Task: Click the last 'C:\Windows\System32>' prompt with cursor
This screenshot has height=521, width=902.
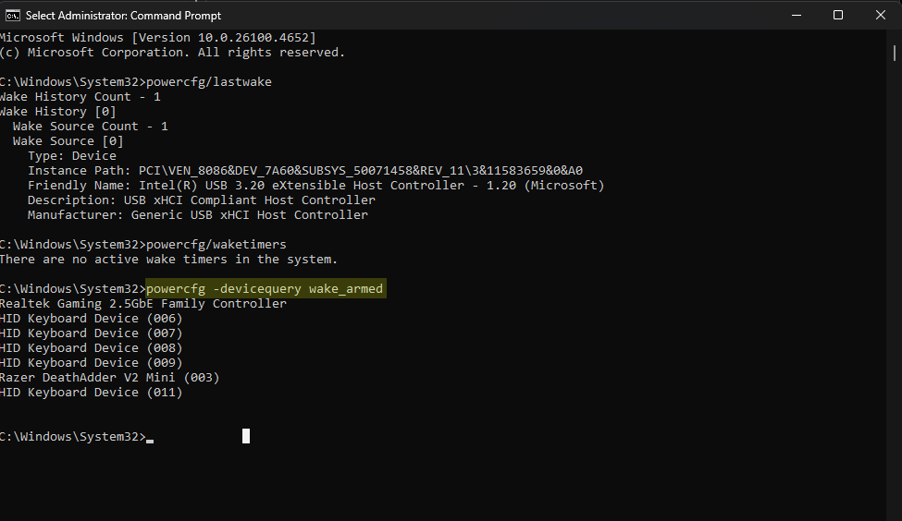Action: coord(77,437)
